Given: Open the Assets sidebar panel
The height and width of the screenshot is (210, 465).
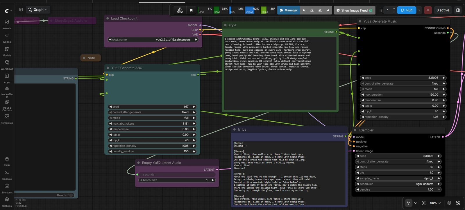Looking at the screenshot, I should pyautogui.click(x=7, y=24).
